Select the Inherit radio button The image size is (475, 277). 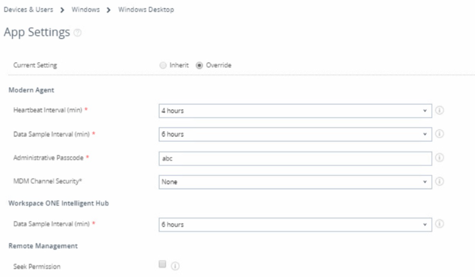[163, 65]
